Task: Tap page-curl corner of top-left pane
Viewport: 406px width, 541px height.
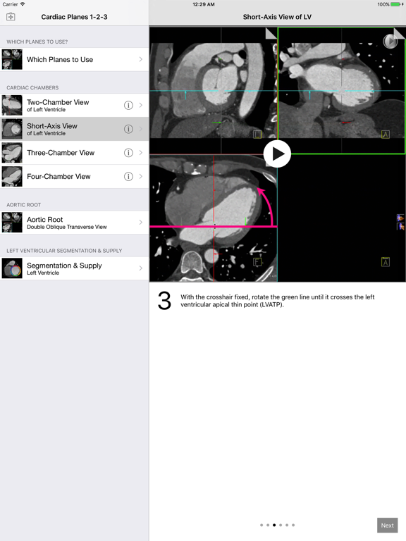Action: click(x=271, y=34)
